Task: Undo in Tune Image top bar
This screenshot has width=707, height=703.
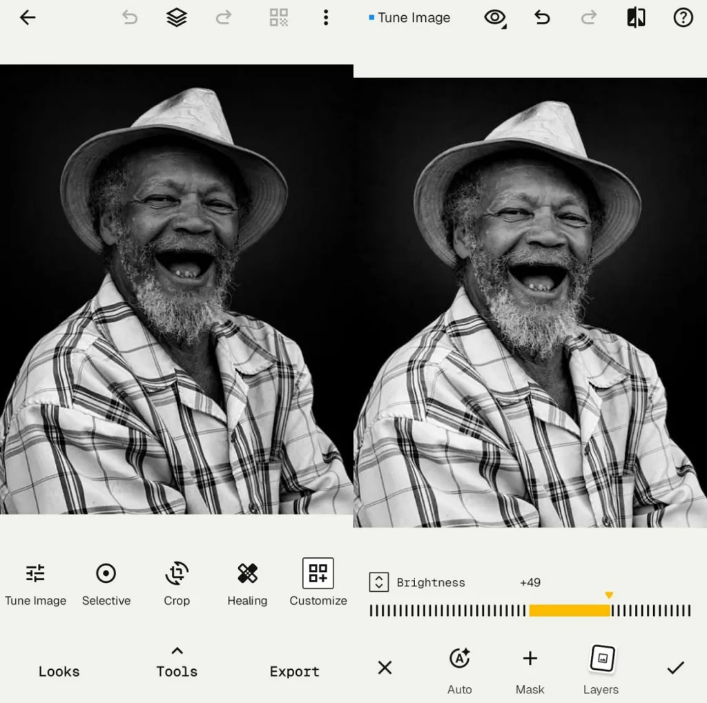Action: (542, 17)
